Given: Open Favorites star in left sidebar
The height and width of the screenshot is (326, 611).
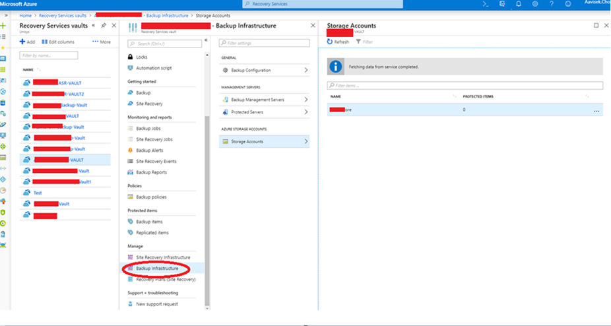Looking at the screenshot, I should coord(3,48).
